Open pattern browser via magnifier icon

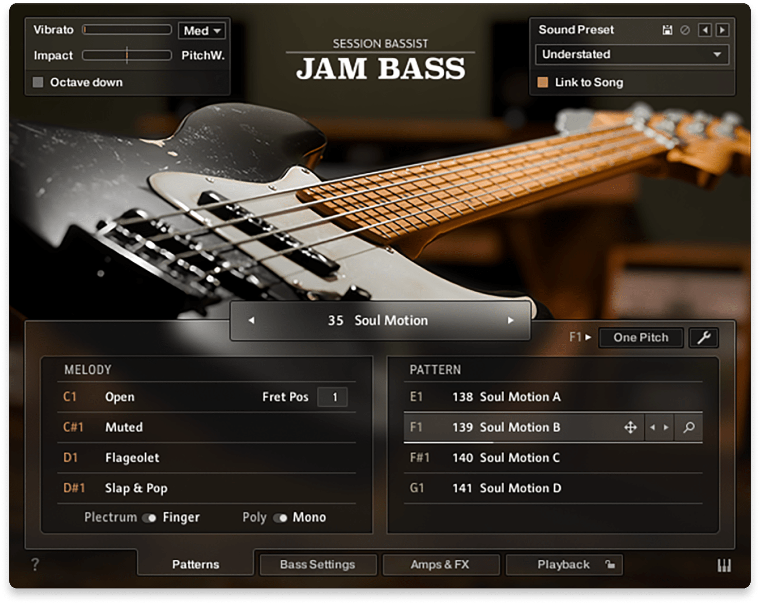(688, 427)
